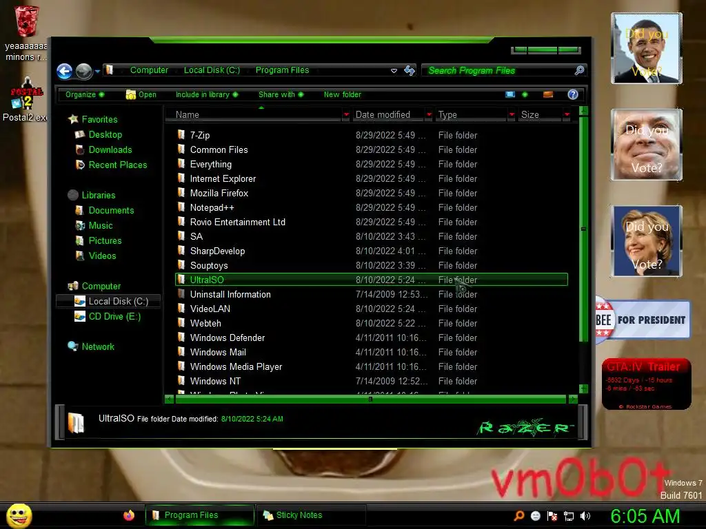The height and width of the screenshot is (529, 706).
Task: Sort by the Date modified column header
Action: 388,115
